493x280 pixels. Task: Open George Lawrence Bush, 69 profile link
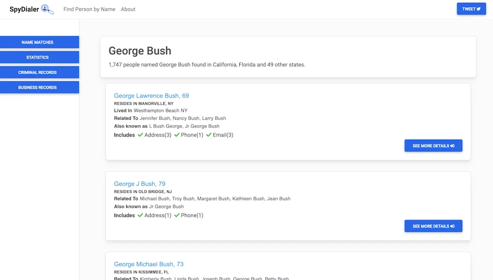click(151, 96)
